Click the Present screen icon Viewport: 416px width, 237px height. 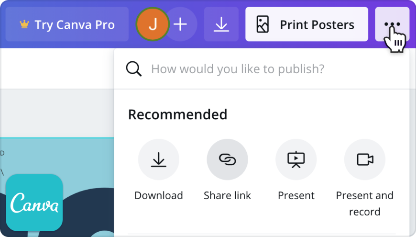296,159
